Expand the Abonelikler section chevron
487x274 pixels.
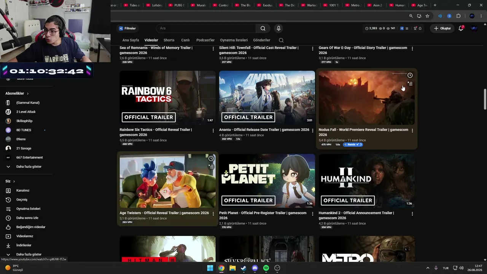pos(28,94)
